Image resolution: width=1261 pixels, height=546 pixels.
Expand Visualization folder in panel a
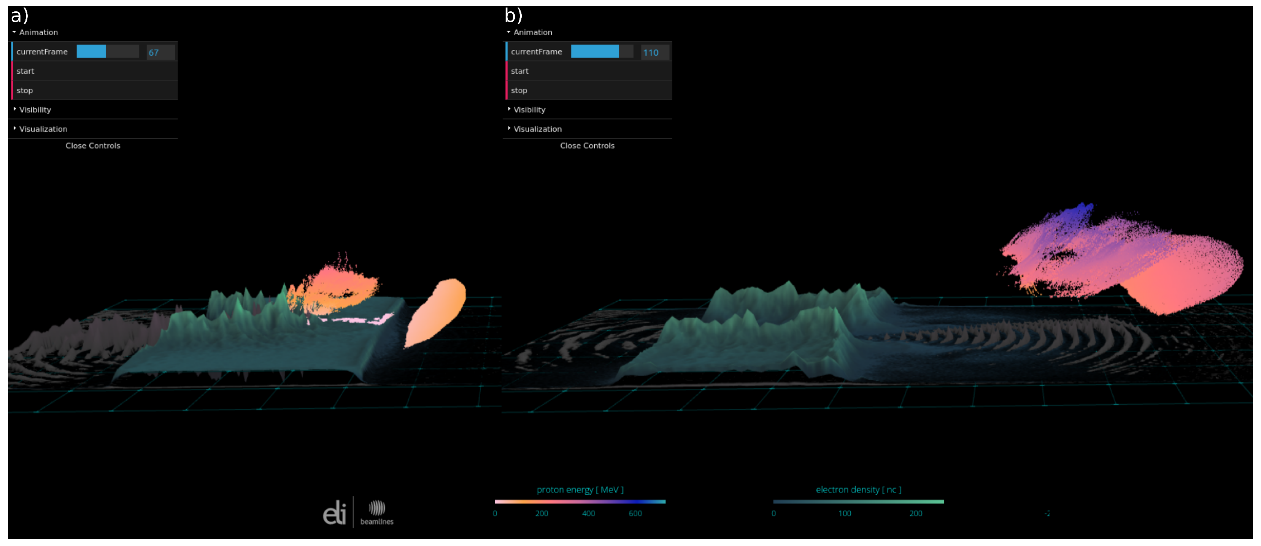pos(43,129)
